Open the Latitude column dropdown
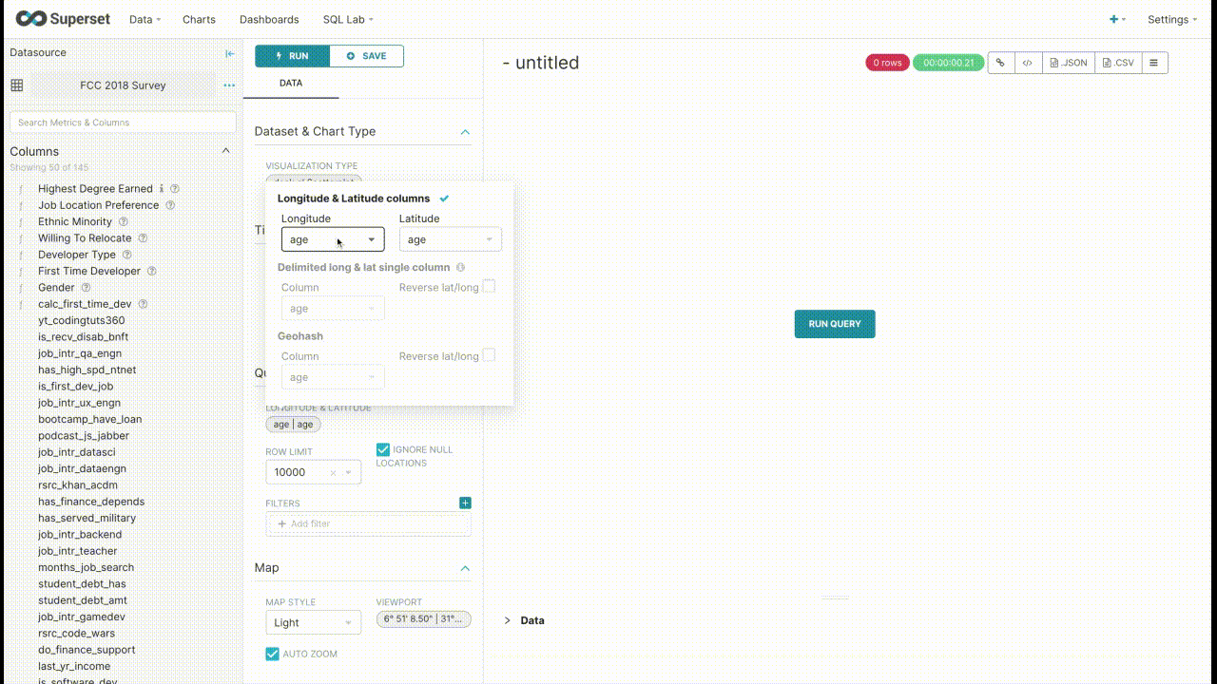Image resolution: width=1217 pixels, height=684 pixels. click(x=450, y=239)
